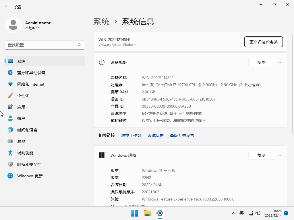Check for updates via Windows 更新
This screenshot has width=294, height=220.
(30, 176)
